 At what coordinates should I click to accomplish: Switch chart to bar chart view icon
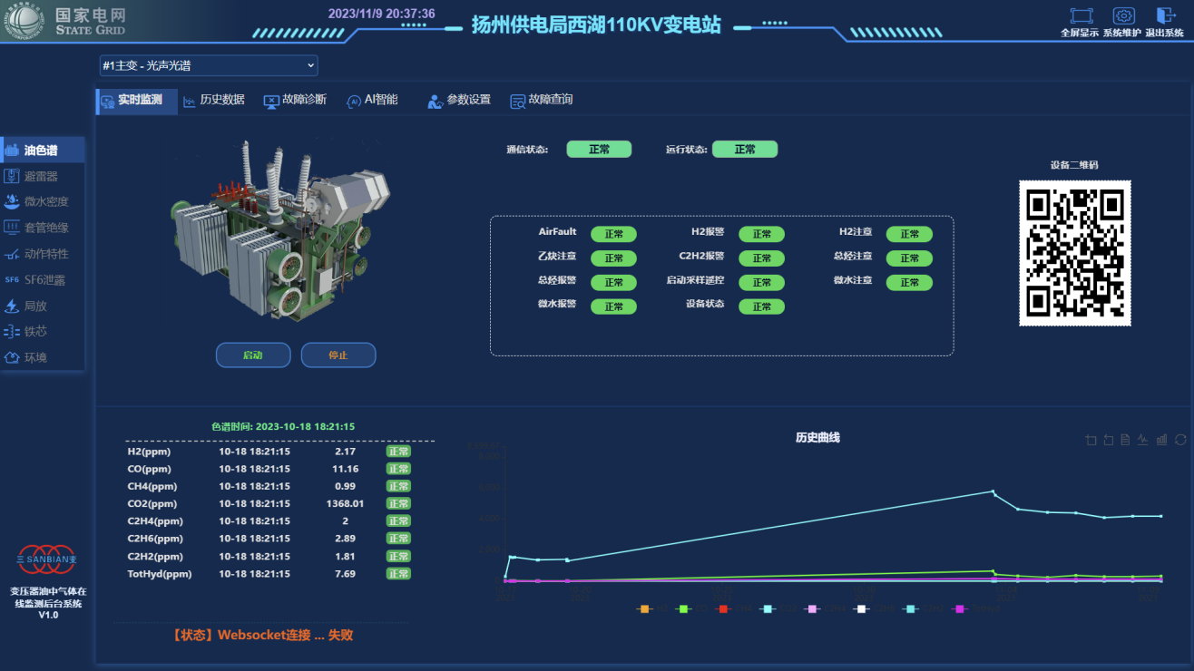pyautogui.click(x=1161, y=440)
